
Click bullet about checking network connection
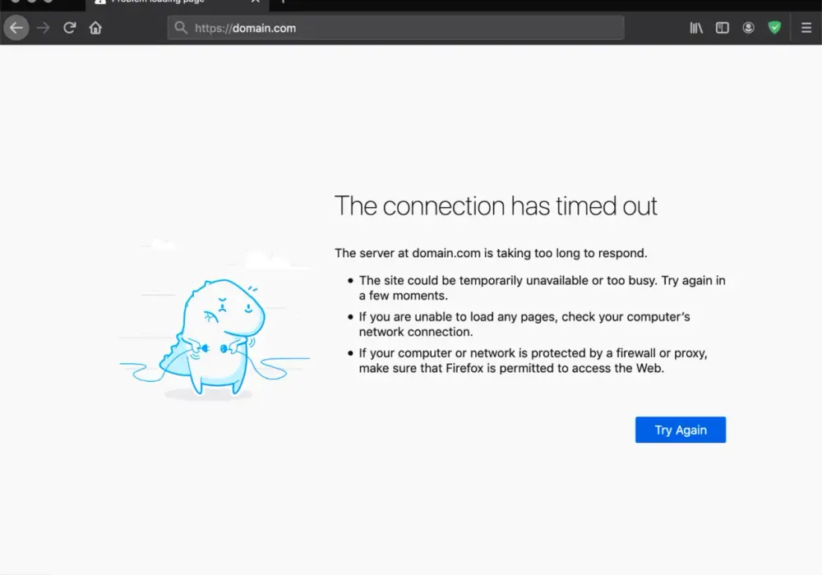[524, 324]
